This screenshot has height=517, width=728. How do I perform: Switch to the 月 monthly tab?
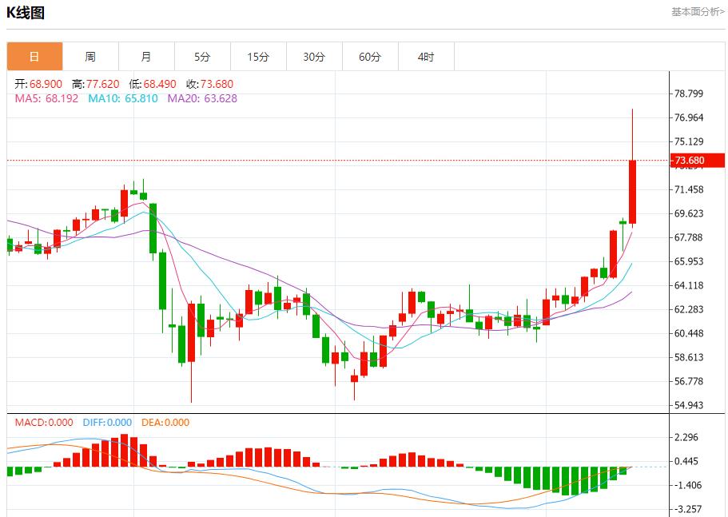[146, 57]
